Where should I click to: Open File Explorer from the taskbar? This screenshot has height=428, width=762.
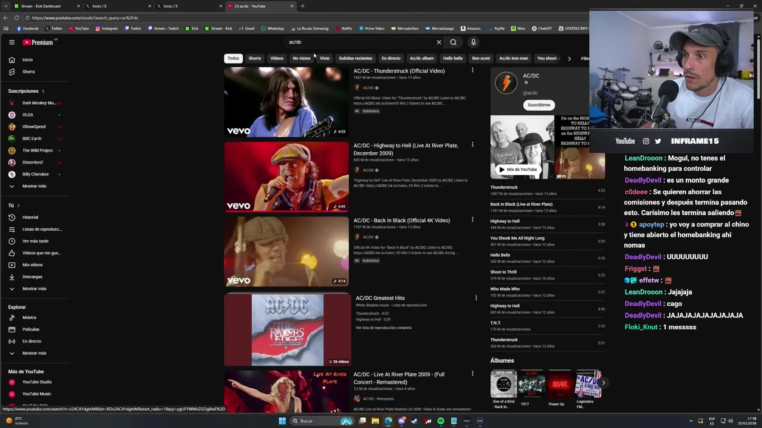point(375,421)
